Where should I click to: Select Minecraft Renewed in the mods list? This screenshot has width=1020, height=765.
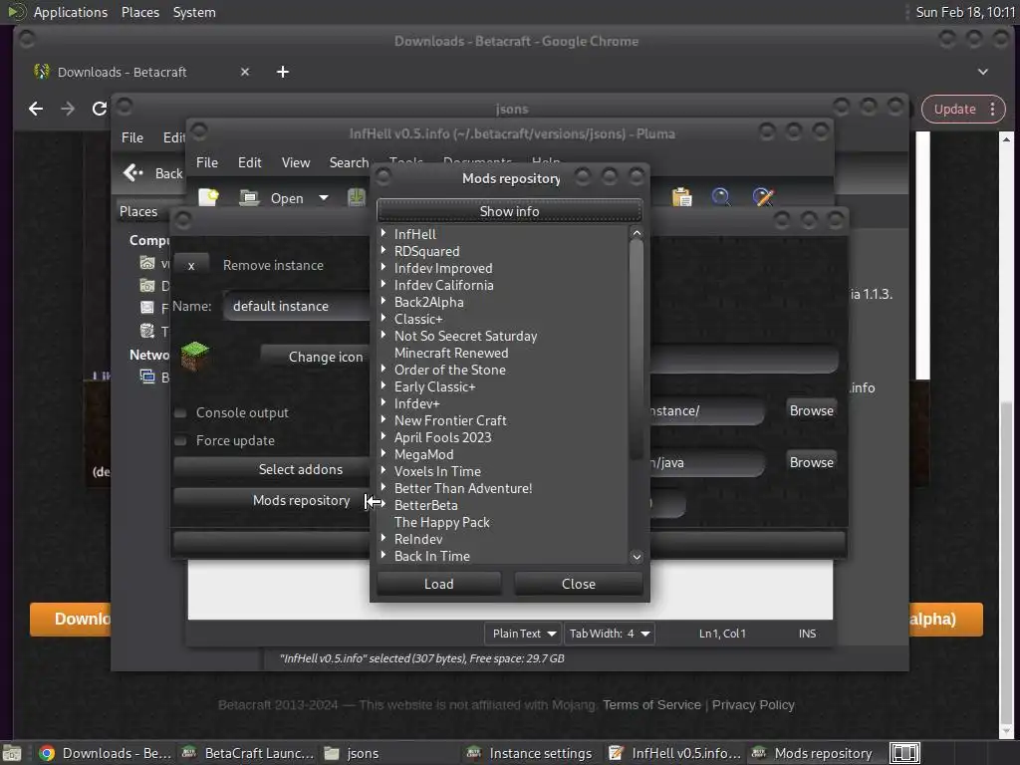pos(451,353)
